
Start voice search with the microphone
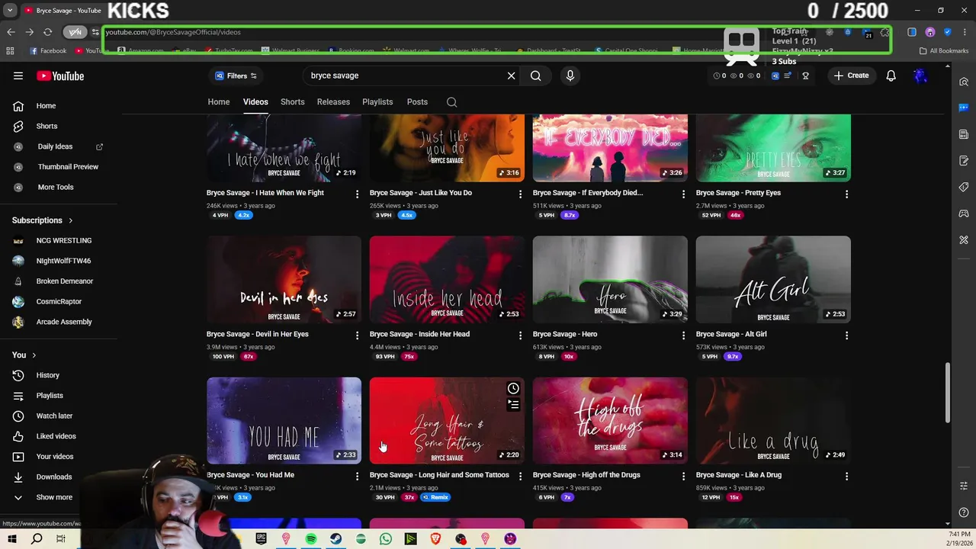pyautogui.click(x=570, y=75)
